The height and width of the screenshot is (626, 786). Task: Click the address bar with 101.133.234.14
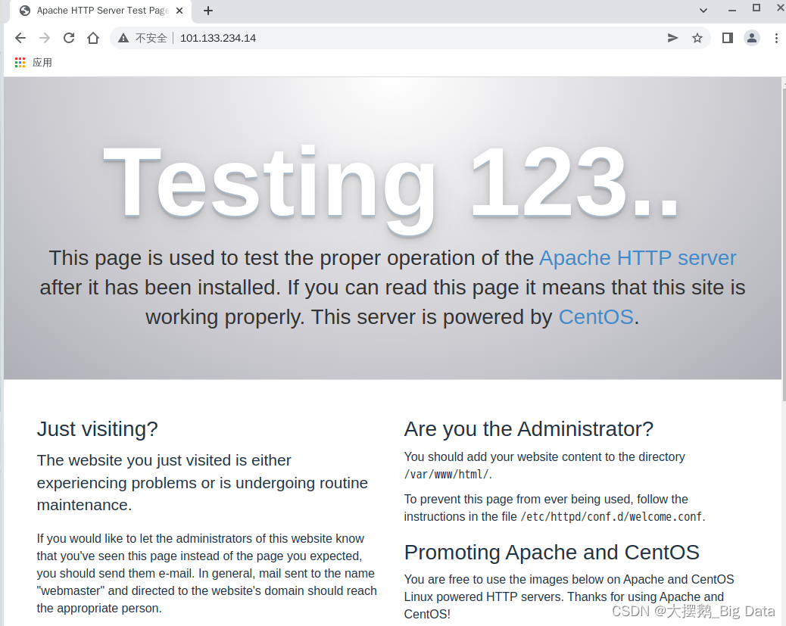[x=411, y=38]
